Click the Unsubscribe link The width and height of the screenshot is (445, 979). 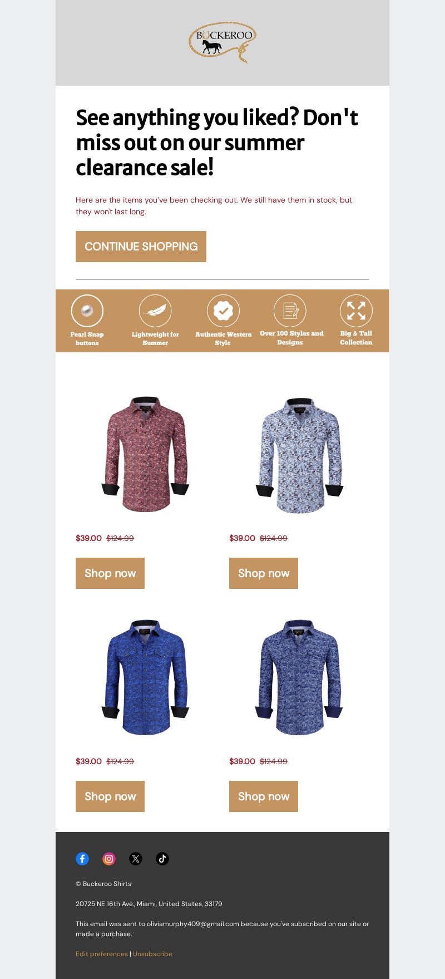152,954
